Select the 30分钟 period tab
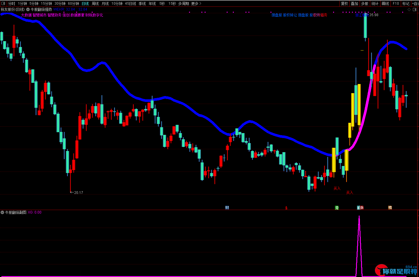419x277 pixels. coord(60,4)
